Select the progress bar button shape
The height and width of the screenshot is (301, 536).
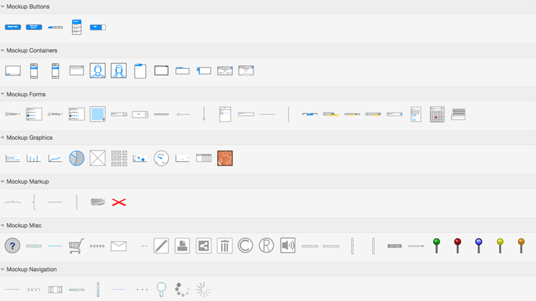55,27
